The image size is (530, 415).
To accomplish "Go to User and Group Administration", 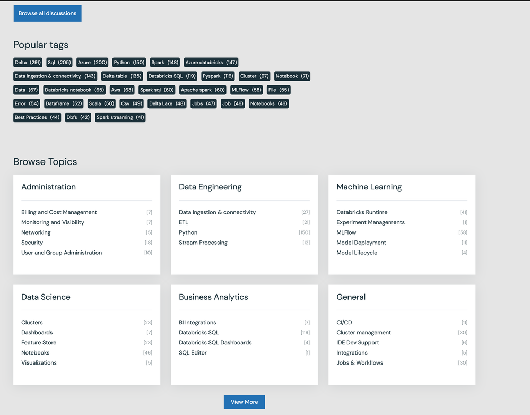I will pos(62,253).
